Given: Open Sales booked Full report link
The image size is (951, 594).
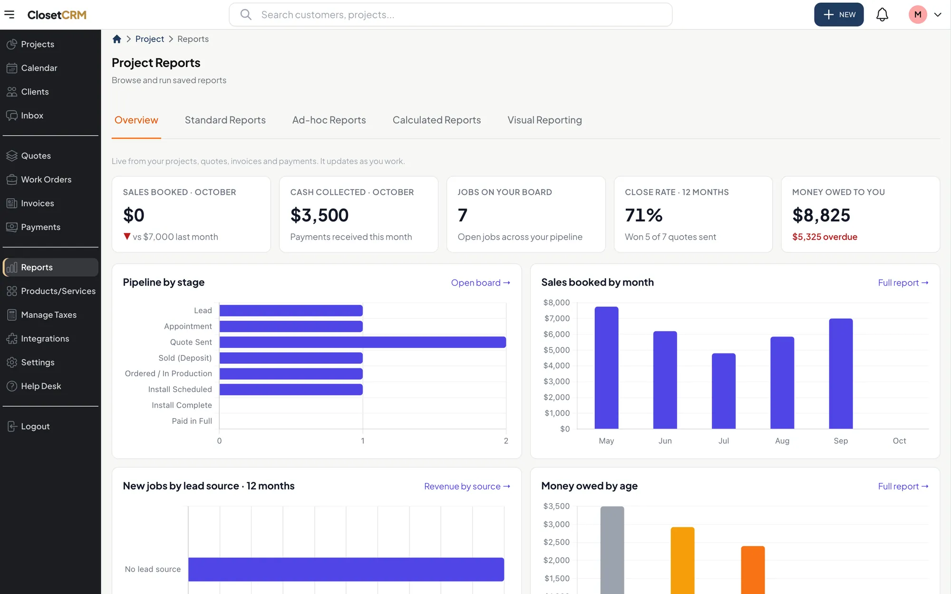Looking at the screenshot, I should pyautogui.click(x=903, y=283).
